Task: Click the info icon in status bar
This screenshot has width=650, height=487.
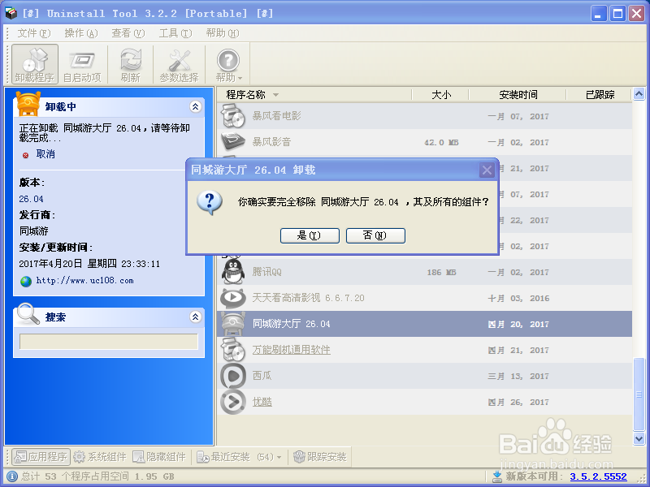Action: 12,476
